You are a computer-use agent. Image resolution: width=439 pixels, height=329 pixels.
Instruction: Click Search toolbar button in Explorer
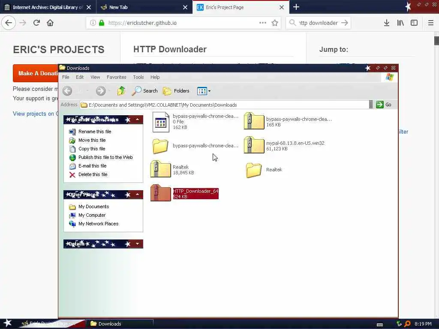[x=145, y=91]
